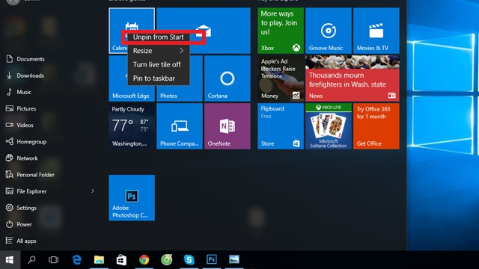Launch Edge from the taskbar
479x269 pixels.
coord(76,260)
